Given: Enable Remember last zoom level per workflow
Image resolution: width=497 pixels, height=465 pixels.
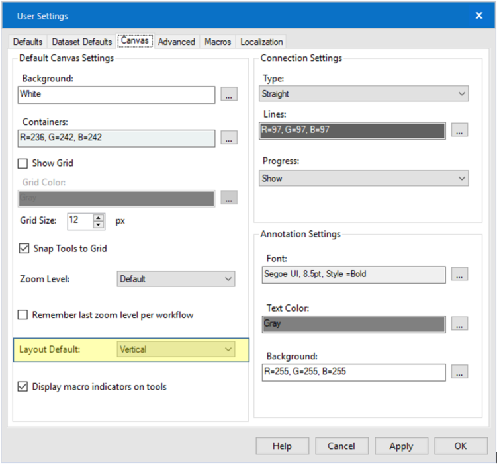Looking at the screenshot, I should [23, 315].
